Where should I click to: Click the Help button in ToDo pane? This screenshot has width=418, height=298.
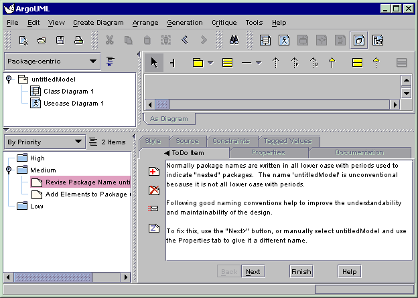point(349,272)
